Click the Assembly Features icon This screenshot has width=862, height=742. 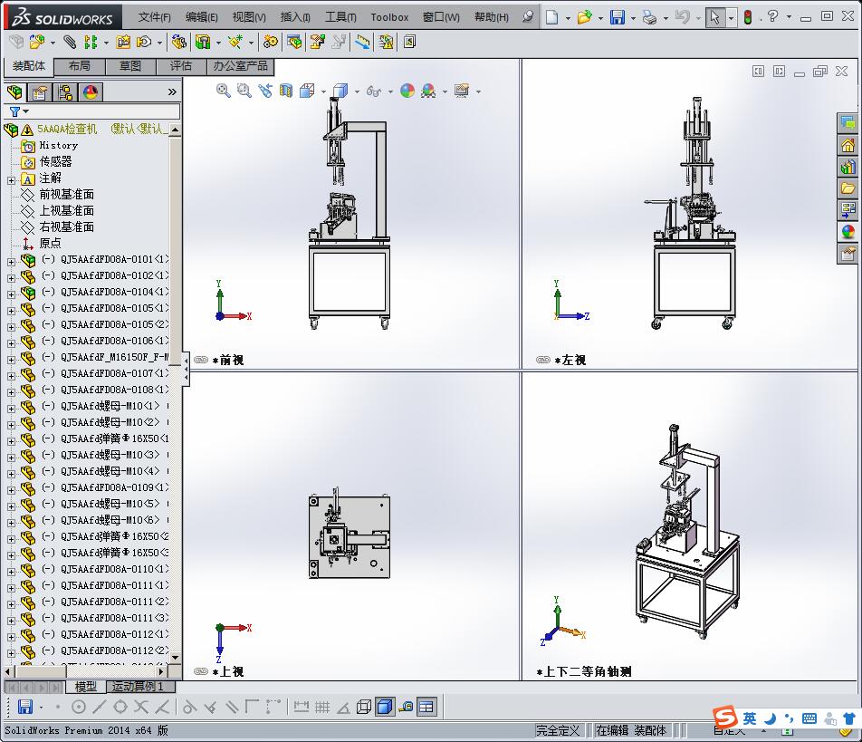tap(203, 42)
